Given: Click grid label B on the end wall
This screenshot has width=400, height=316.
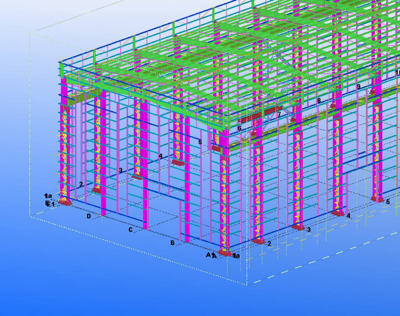Looking at the screenshot, I should click(x=172, y=243).
